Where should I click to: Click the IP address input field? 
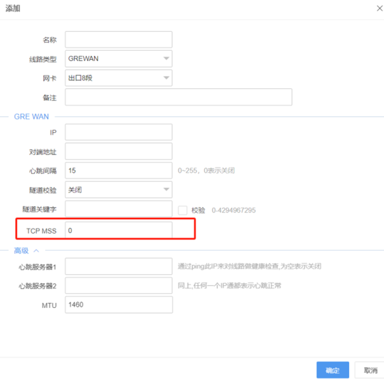118,132
